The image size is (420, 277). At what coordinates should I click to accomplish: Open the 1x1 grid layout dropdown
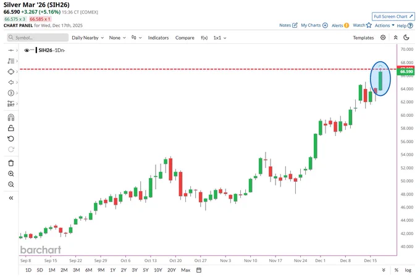(x=220, y=38)
